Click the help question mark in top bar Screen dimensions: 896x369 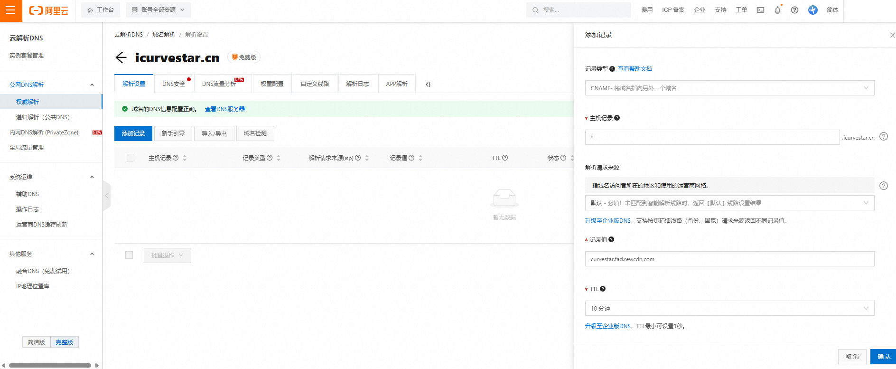[794, 10]
